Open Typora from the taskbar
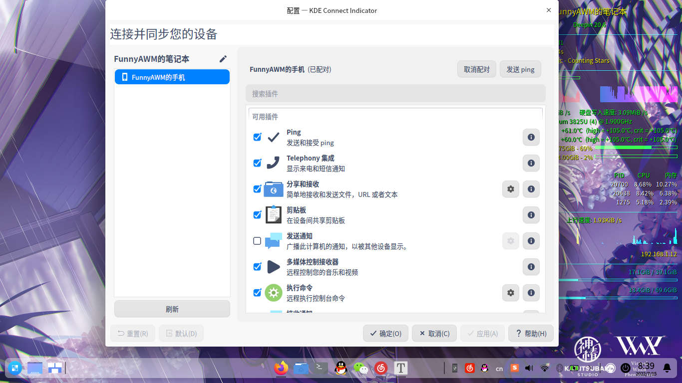This screenshot has width=682, height=383. click(400, 368)
